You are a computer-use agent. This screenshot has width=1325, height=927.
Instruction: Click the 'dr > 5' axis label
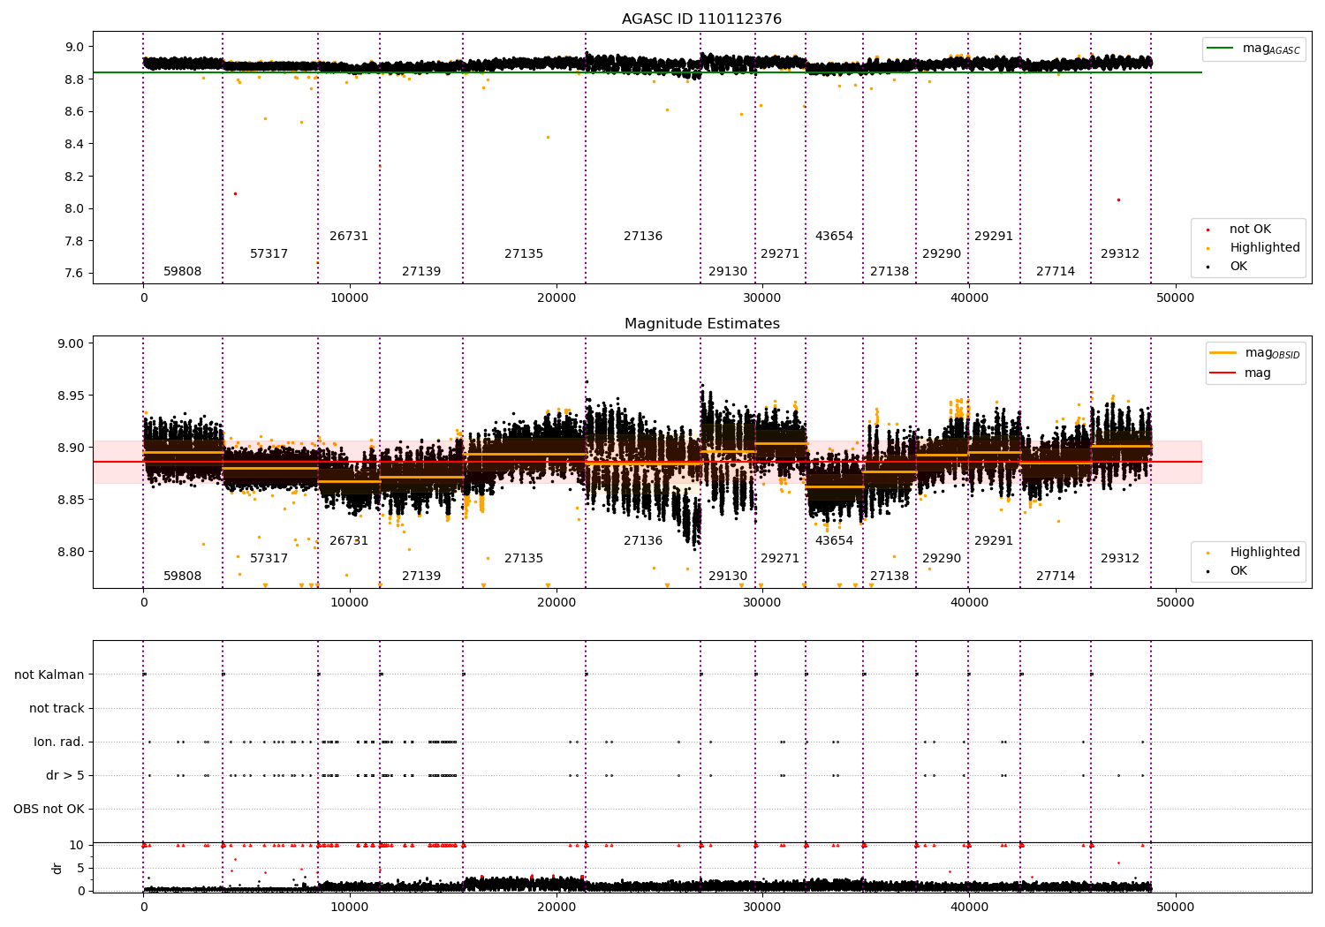tap(65, 775)
